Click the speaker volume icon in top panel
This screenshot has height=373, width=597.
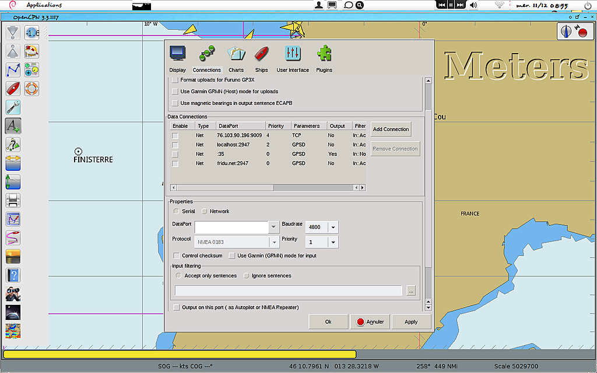pyautogui.click(x=473, y=5)
